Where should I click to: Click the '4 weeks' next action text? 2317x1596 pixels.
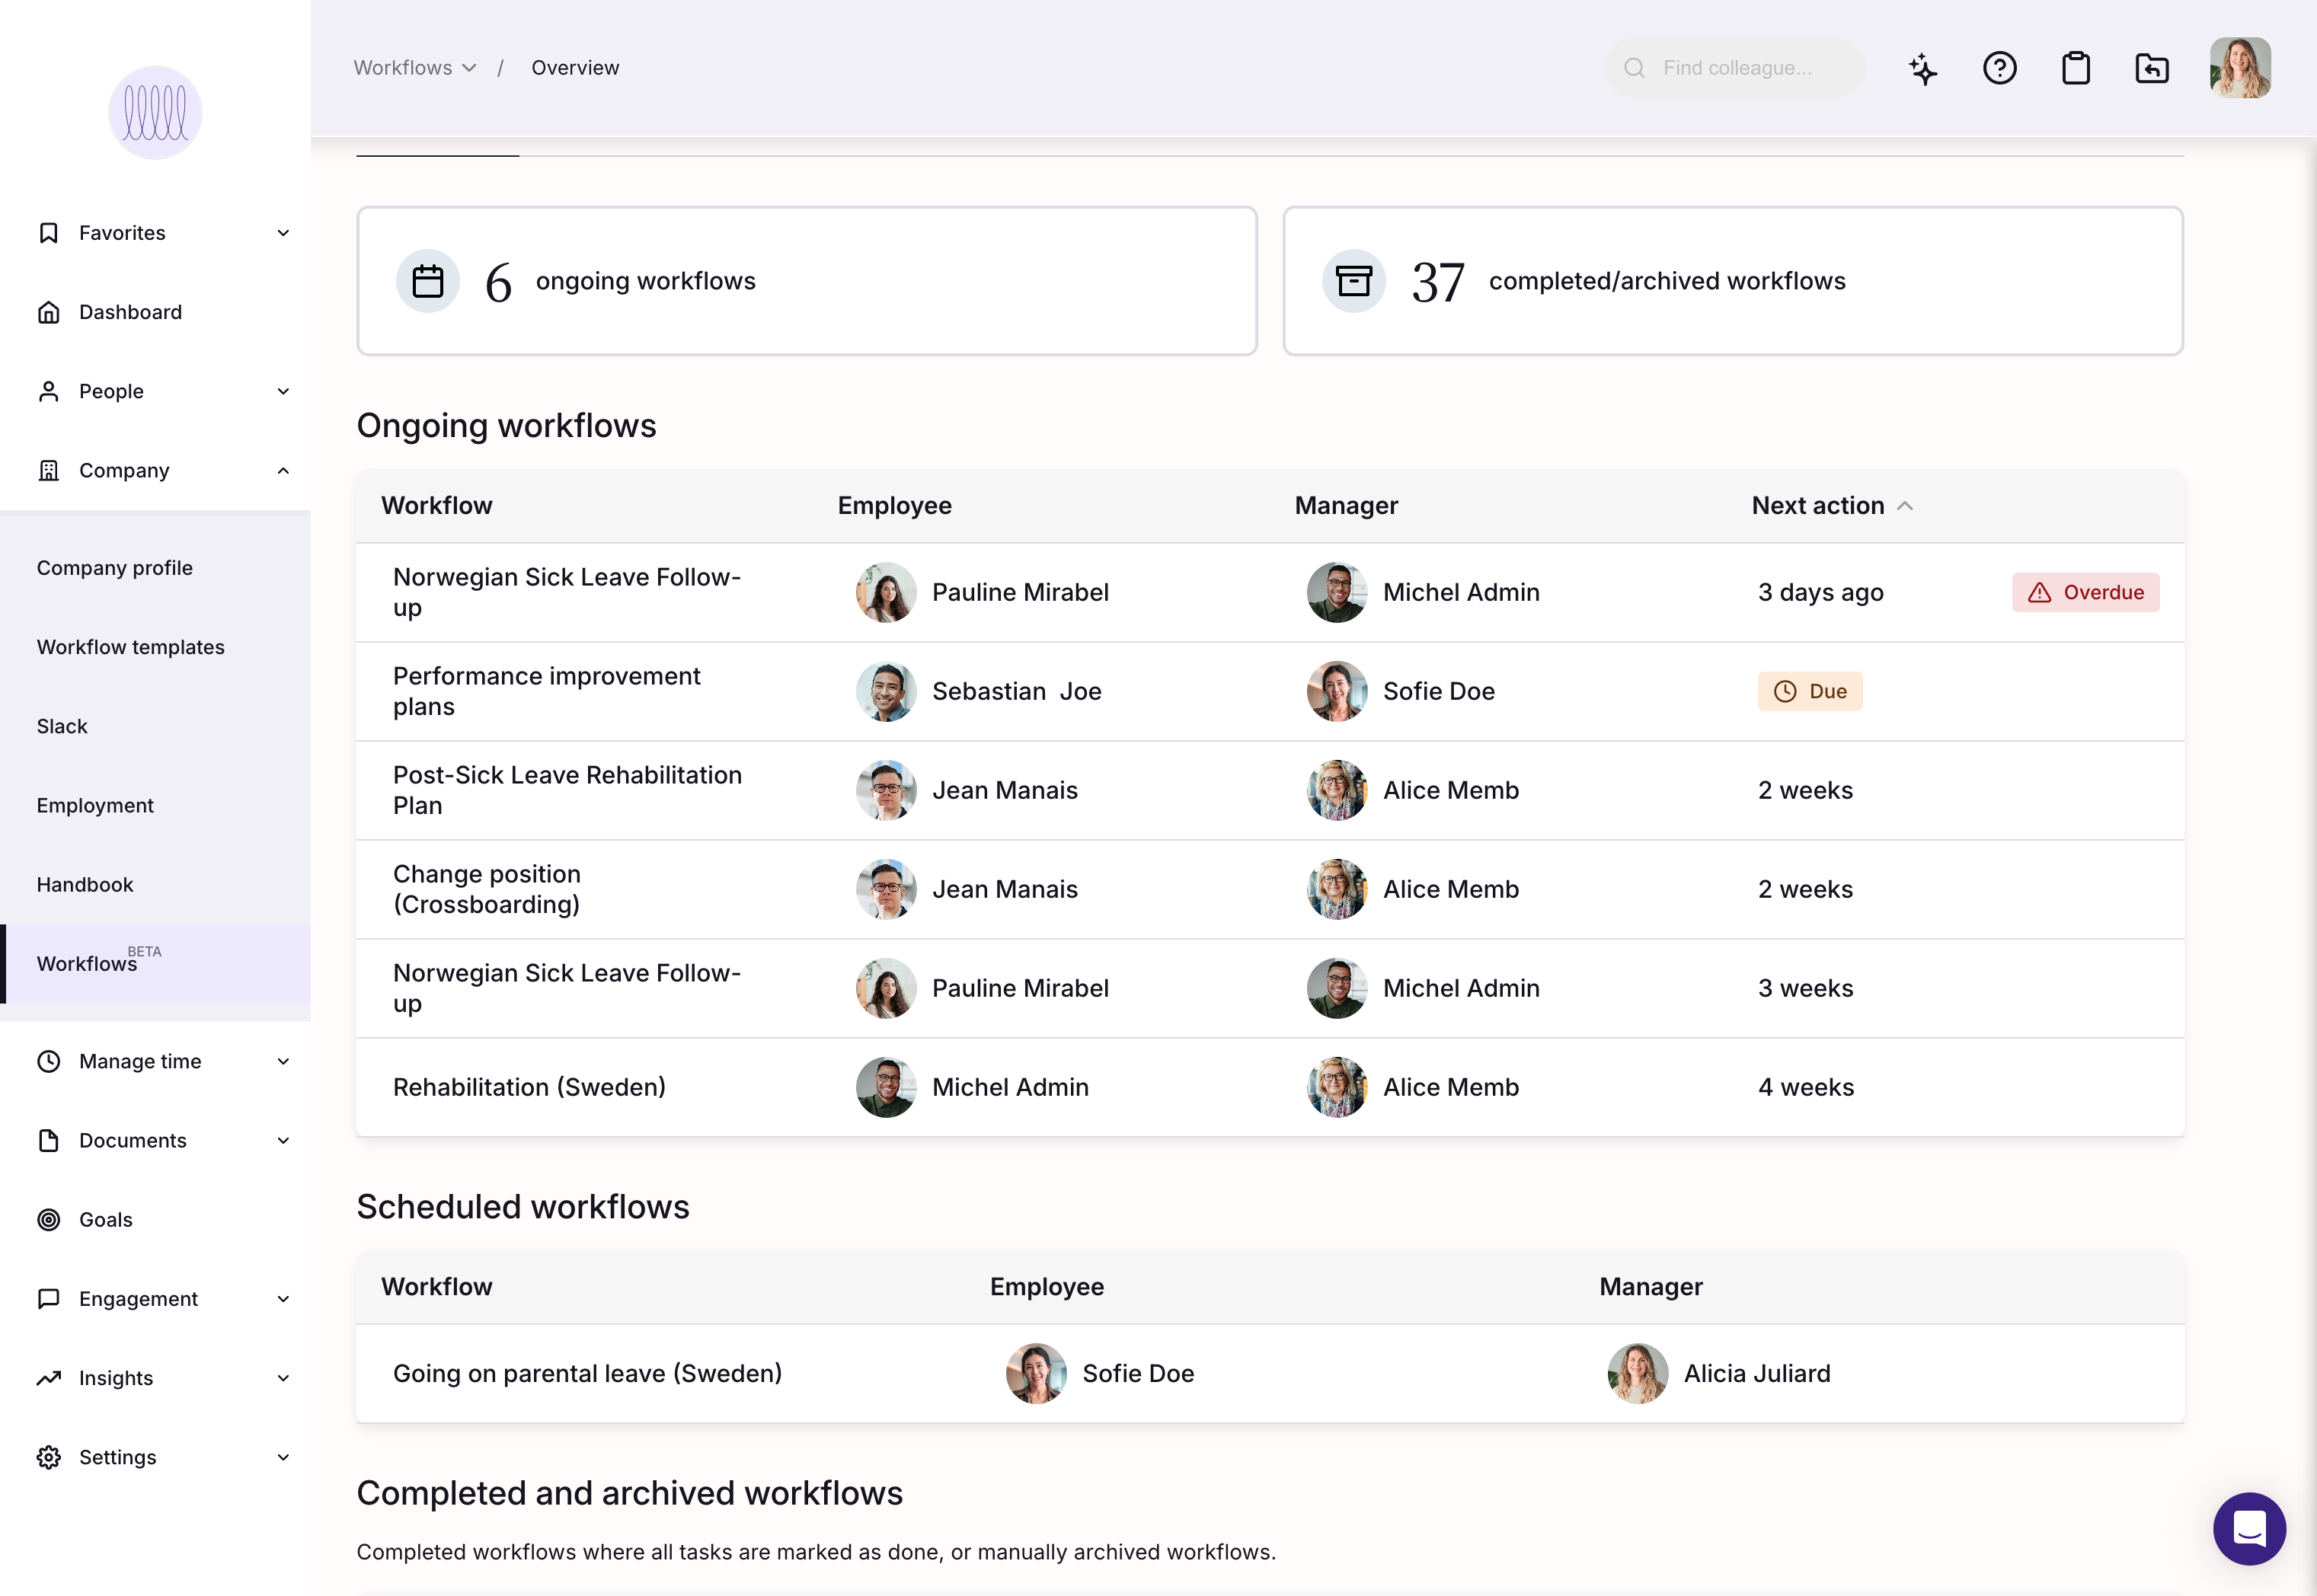[1806, 1087]
